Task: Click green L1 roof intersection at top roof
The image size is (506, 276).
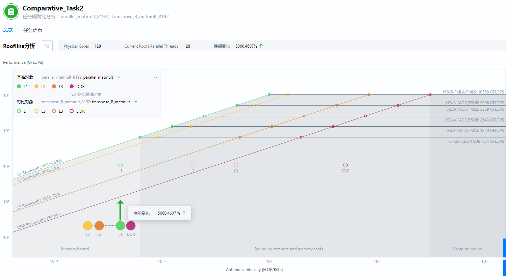Action: click(269, 94)
